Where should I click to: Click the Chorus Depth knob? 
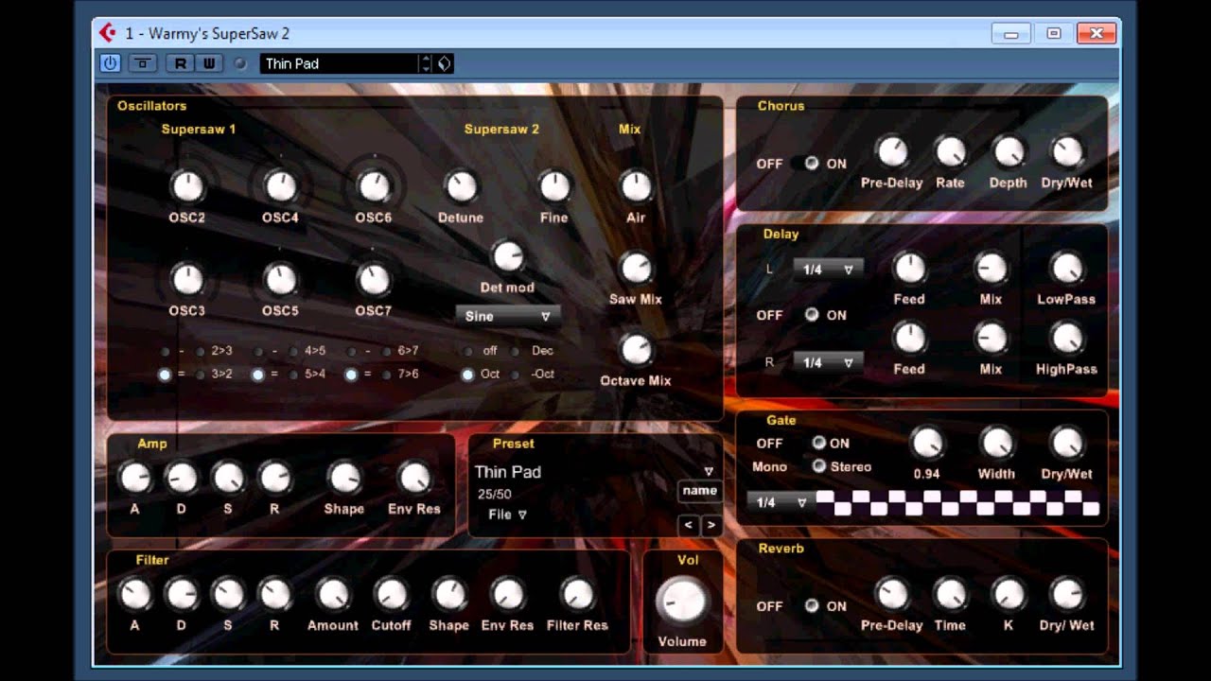(x=1009, y=151)
